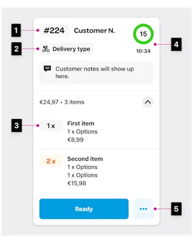Click annotation marker number 1

click(16, 30)
